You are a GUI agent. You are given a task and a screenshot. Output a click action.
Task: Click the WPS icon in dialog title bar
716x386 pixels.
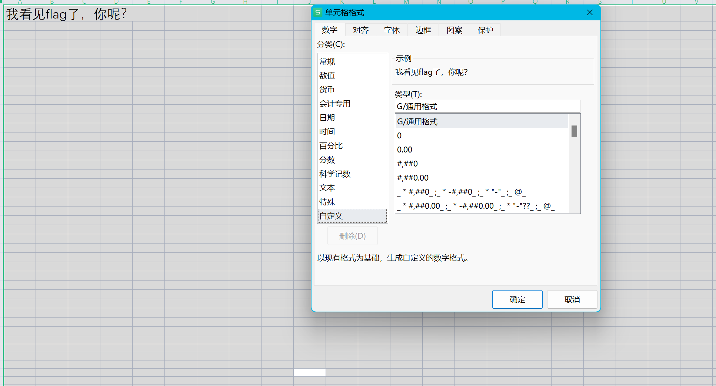[318, 13]
